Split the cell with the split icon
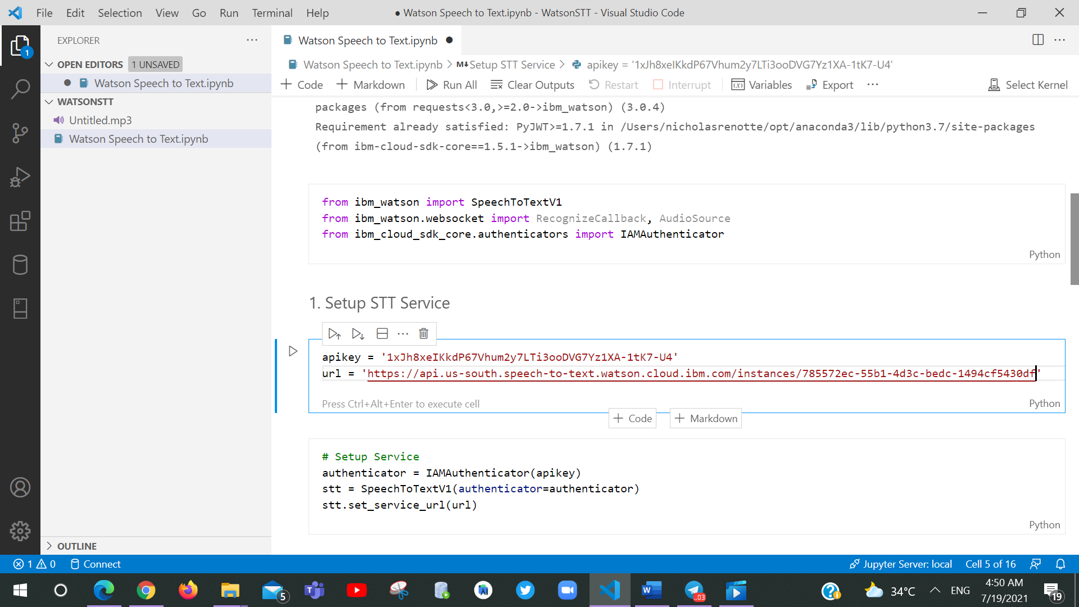 pyautogui.click(x=382, y=333)
